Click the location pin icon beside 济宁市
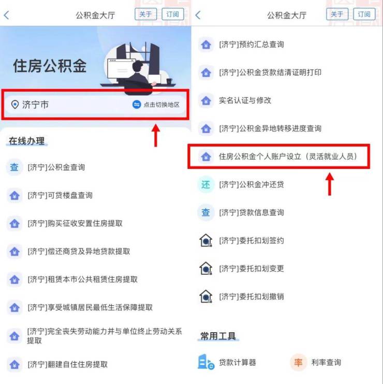Image resolution: width=383 pixels, height=384 pixels. [x=15, y=105]
